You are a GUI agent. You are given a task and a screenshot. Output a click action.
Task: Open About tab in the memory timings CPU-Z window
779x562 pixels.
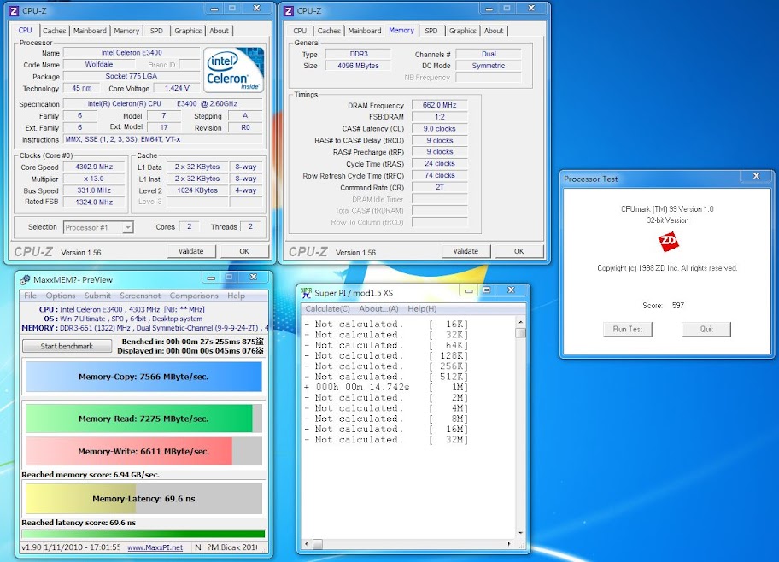pyautogui.click(x=494, y=31)
